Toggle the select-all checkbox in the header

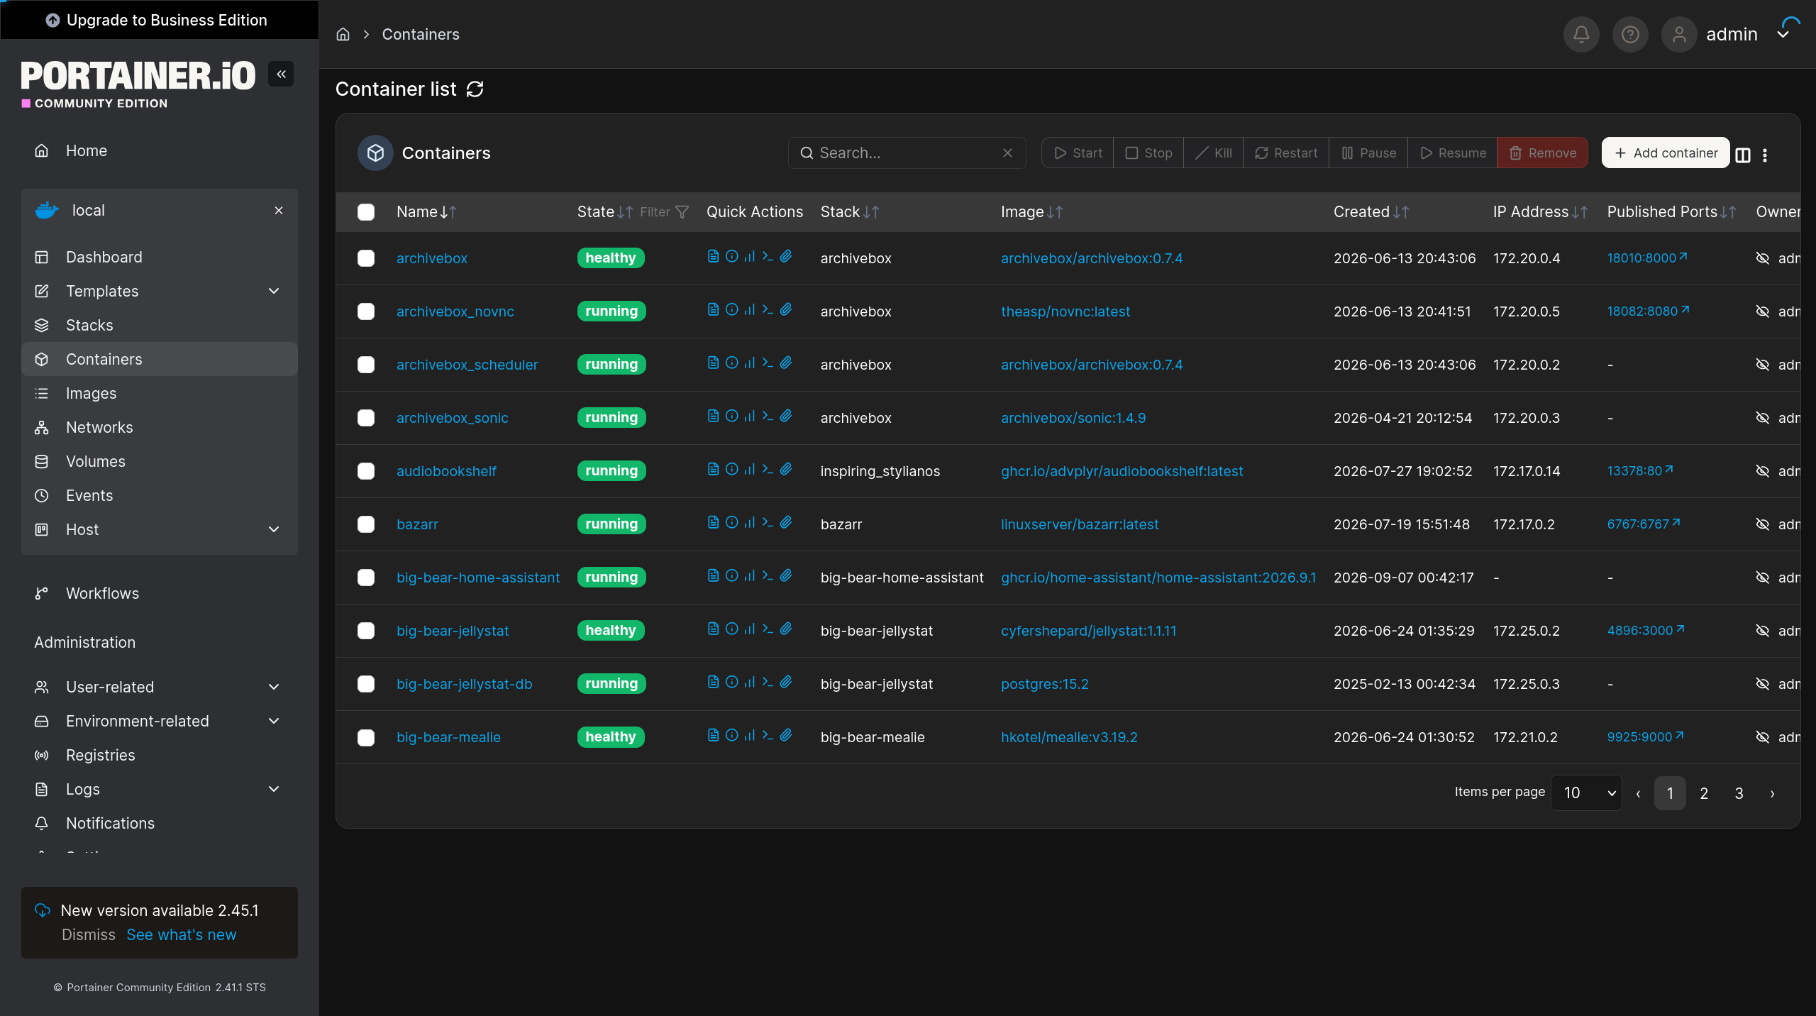(x=366, y=212)
